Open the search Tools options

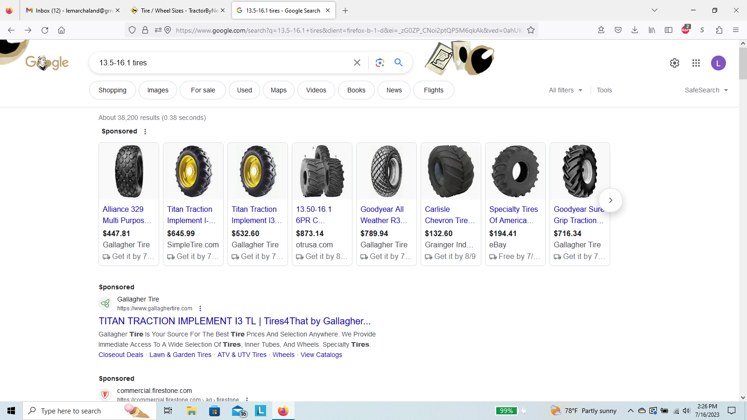pos(604,90)
